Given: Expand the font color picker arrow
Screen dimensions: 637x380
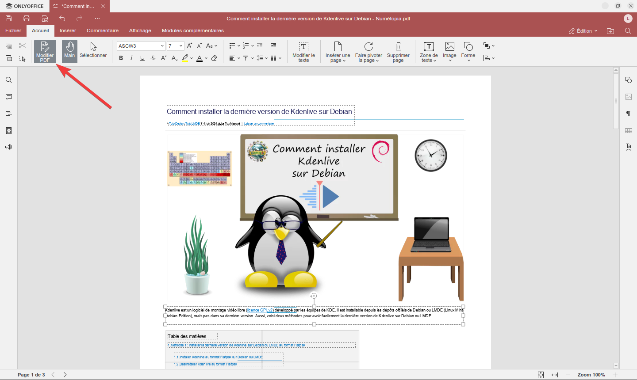Looking at the screenshot, I should (206, 58).
